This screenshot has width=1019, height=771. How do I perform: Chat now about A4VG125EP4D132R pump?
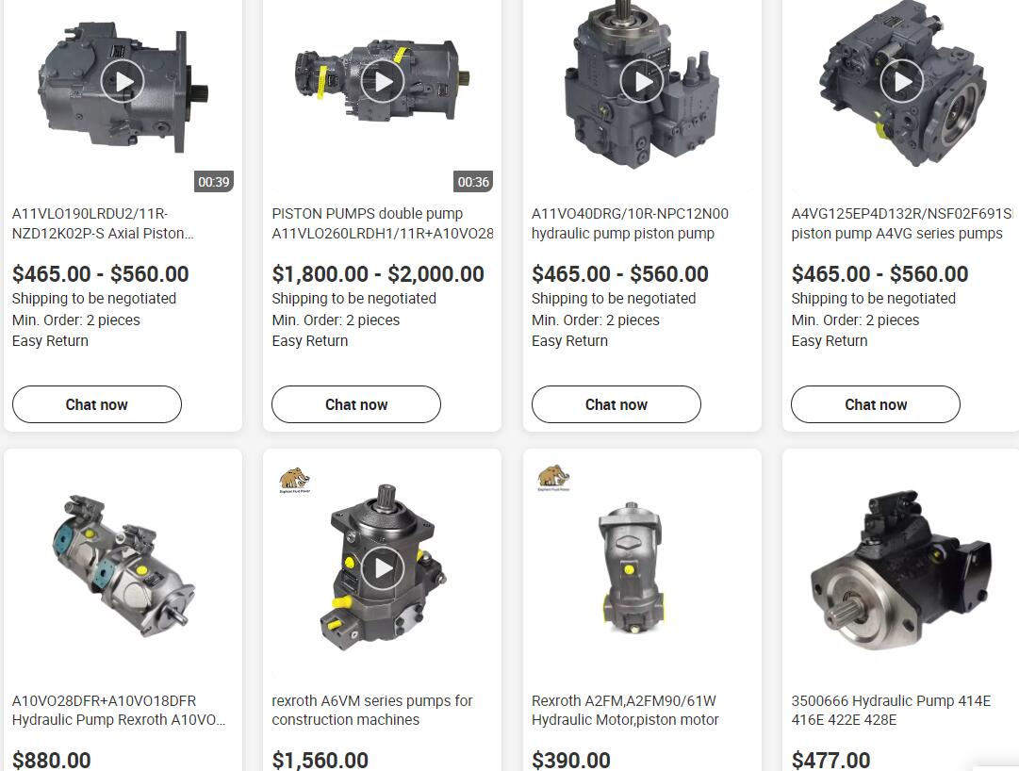[x=876, y=404]
